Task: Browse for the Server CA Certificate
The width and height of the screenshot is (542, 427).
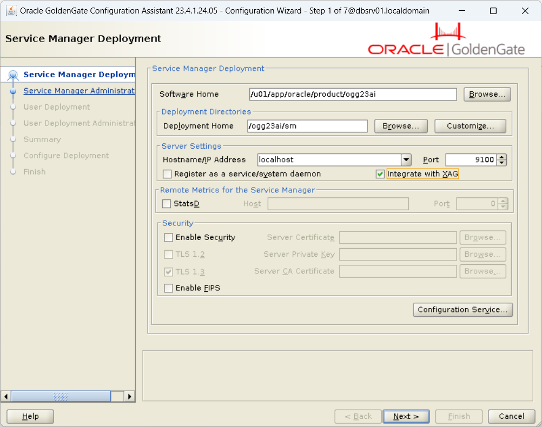Action: click(482, 271)
